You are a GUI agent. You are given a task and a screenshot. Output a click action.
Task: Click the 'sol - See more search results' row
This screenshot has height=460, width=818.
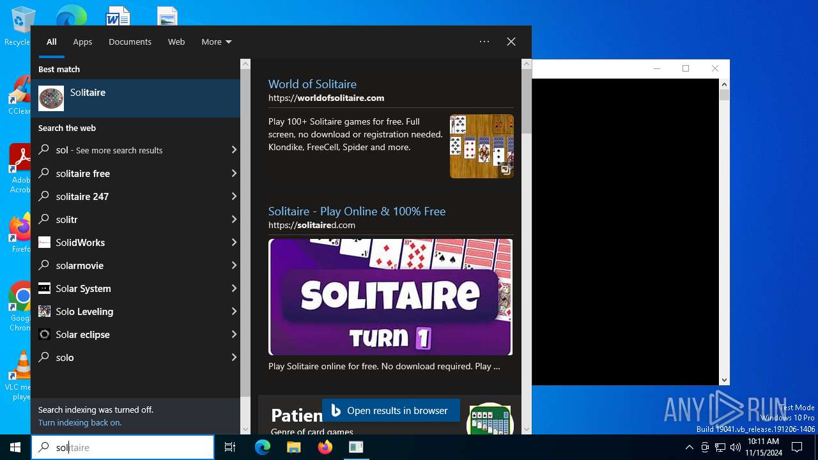[x=135, y=150]
